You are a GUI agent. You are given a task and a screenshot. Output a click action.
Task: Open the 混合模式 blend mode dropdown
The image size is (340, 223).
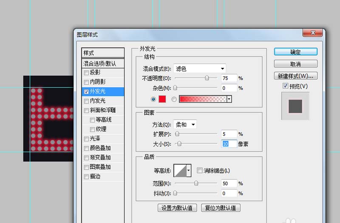point(200,69)
